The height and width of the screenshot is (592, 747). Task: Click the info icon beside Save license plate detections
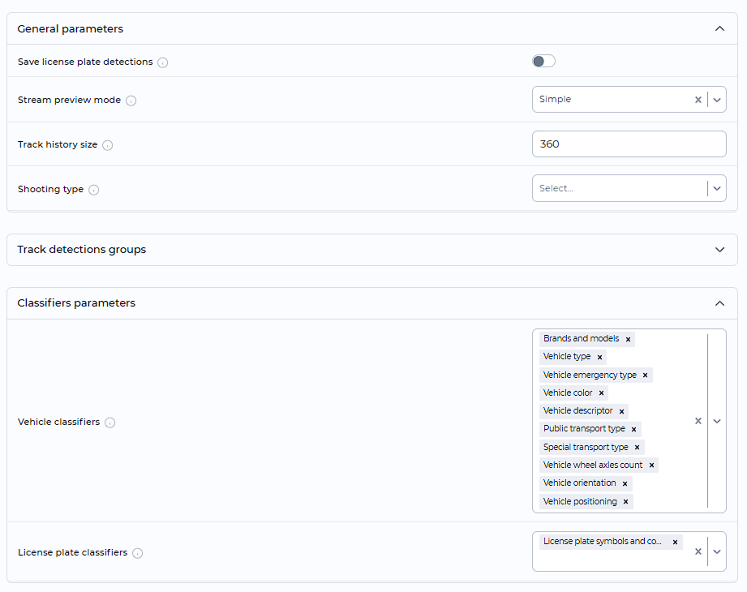tap(162, 62)
